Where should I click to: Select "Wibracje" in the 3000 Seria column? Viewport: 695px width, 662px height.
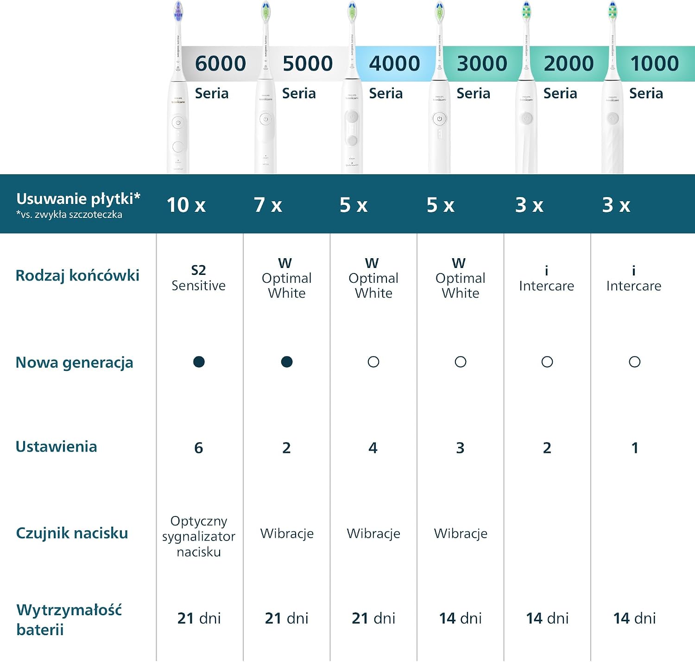(x=461, y=534)
